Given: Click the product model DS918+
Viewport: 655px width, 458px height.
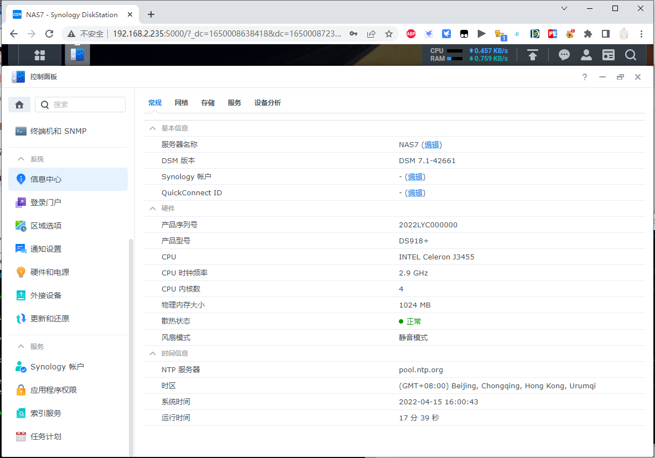Looking at the screenshot, I should 414,241.
